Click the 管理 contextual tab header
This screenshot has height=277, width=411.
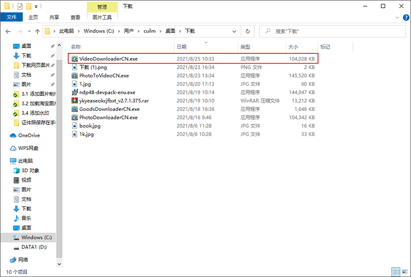pyautogui.click(x=102, y=7)
